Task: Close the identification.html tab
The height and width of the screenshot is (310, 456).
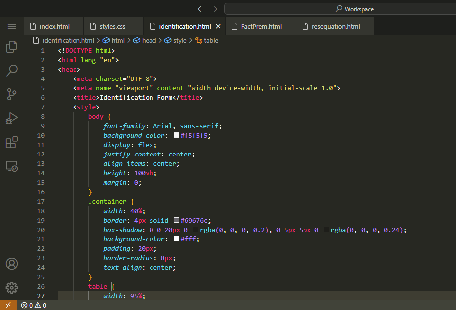Action: pos(218,26)
